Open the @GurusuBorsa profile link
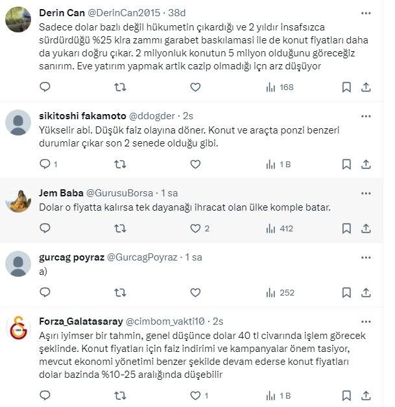Viewport: 395px width, 407px height. pyautogui.click(x=120, y=192)
